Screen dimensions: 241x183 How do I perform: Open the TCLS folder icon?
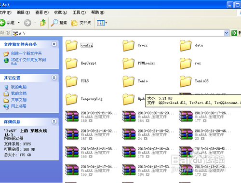71,81
